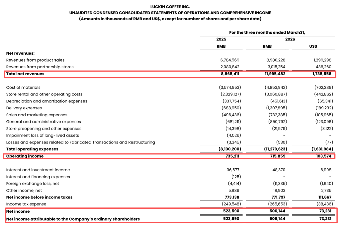Select the Total net revenues row label
340x225 pixels.
pos(25,74)
